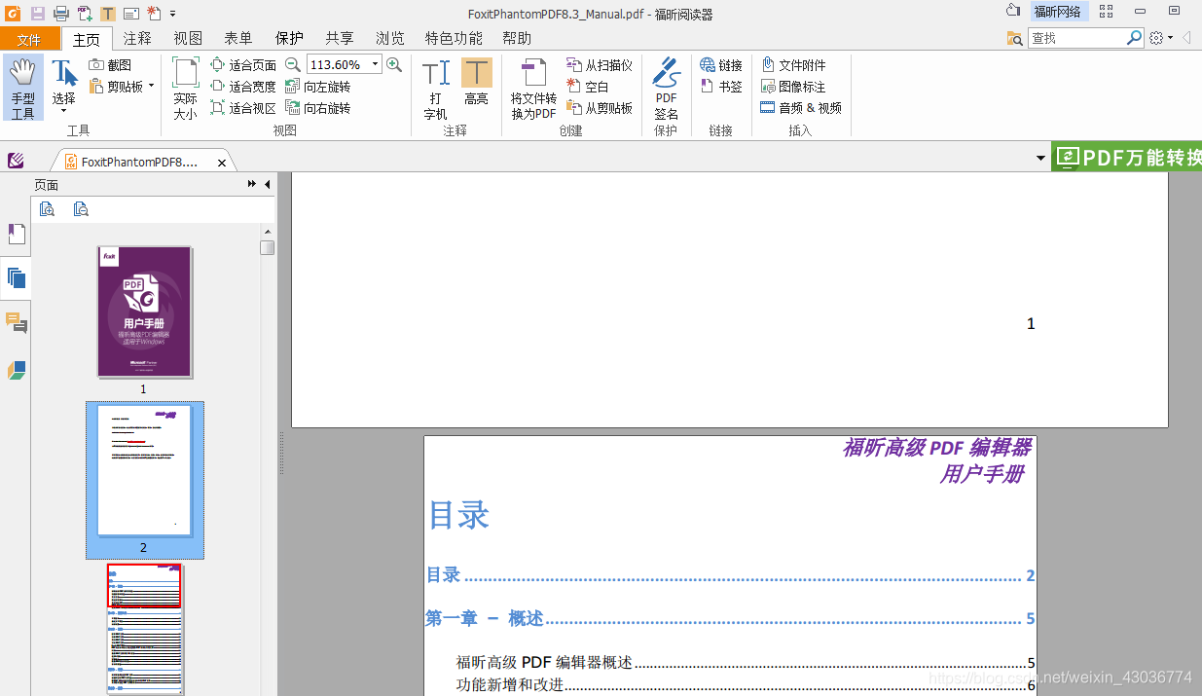Click the 查找 search input field
Image resolution: width=1202 pixels, height=696 pixels.
pos(1078,38)
